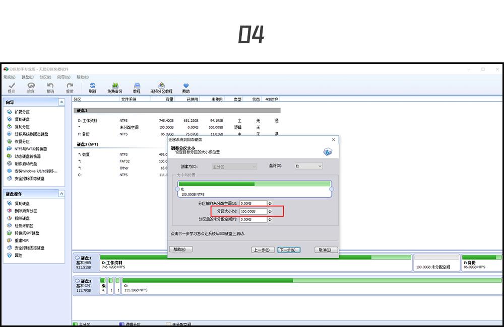Click the 容量 column header
This screenshot has width=504, height=327.
pos(162,99)
